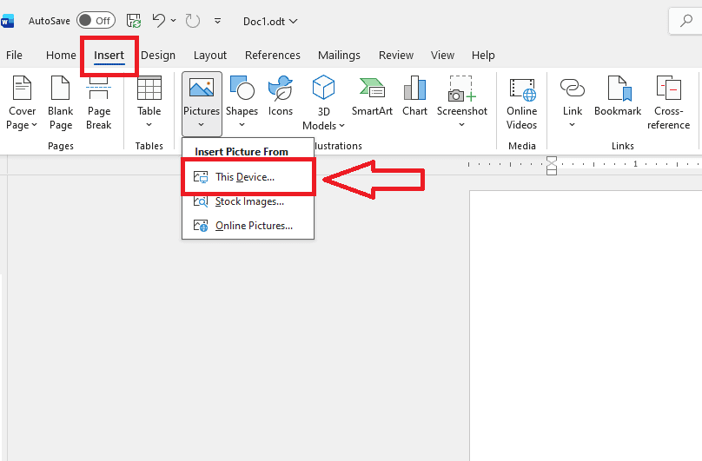Click the 3D Models icon
This screenshot has width=702, height=461.
pyautogui.click(x=324, y=88)
